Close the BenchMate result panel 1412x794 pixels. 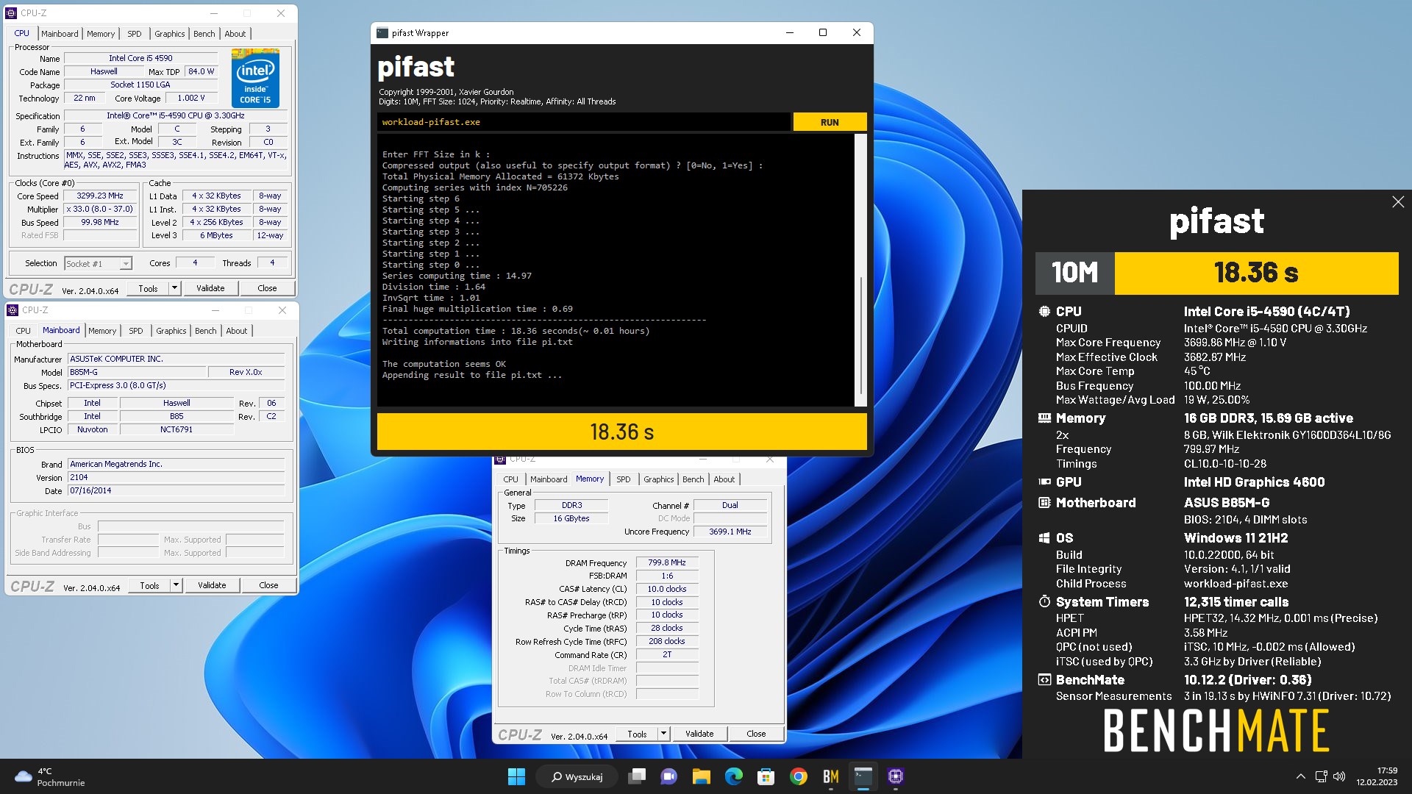[x=1398, y=201]
